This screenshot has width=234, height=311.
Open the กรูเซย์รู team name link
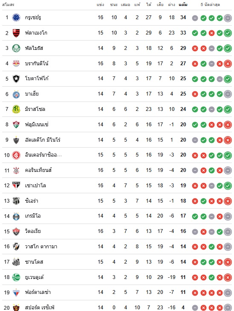pyautogui.click(x=33, y=17)
